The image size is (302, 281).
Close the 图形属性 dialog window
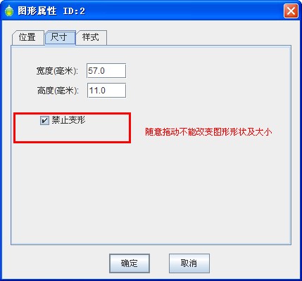tap(291, 11)
